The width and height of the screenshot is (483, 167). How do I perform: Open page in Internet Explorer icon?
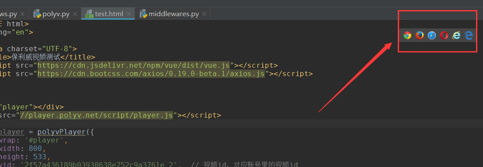click(456, 36)
